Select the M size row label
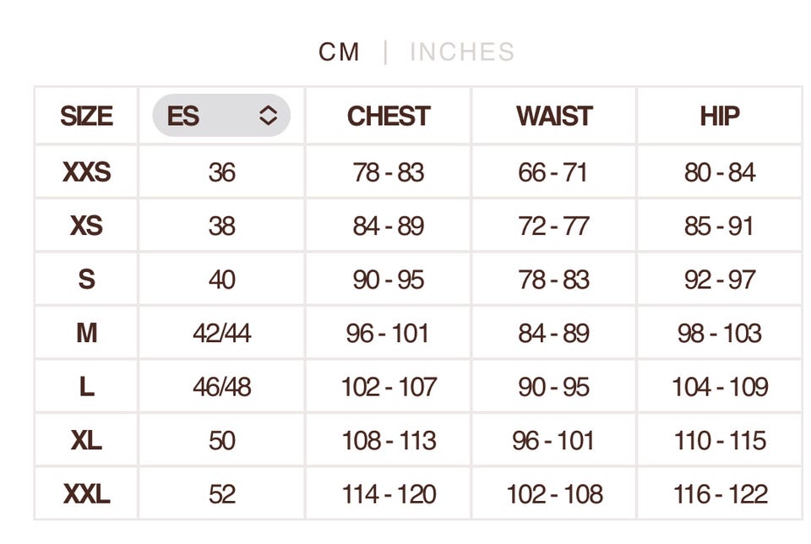 (86, 333)
